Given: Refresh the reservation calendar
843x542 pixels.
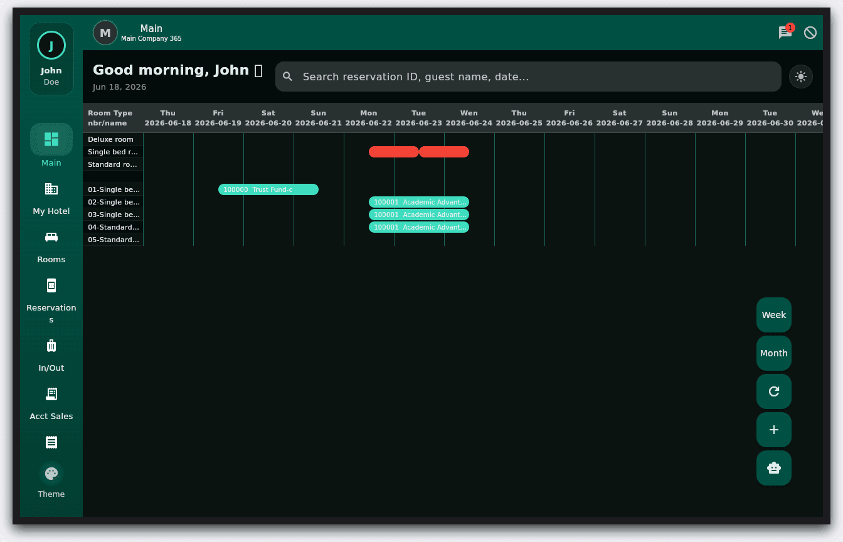Looking at the screenshot, I should point(774,391).
